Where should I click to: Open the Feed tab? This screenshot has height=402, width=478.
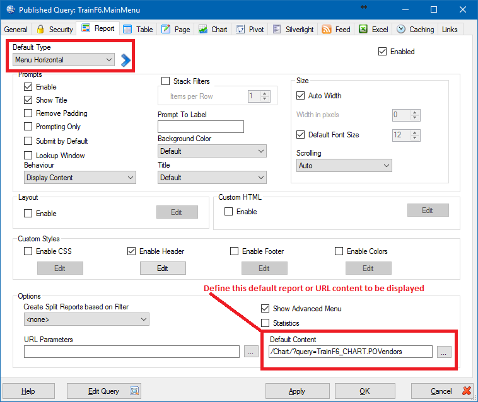(x=336, y=29)
